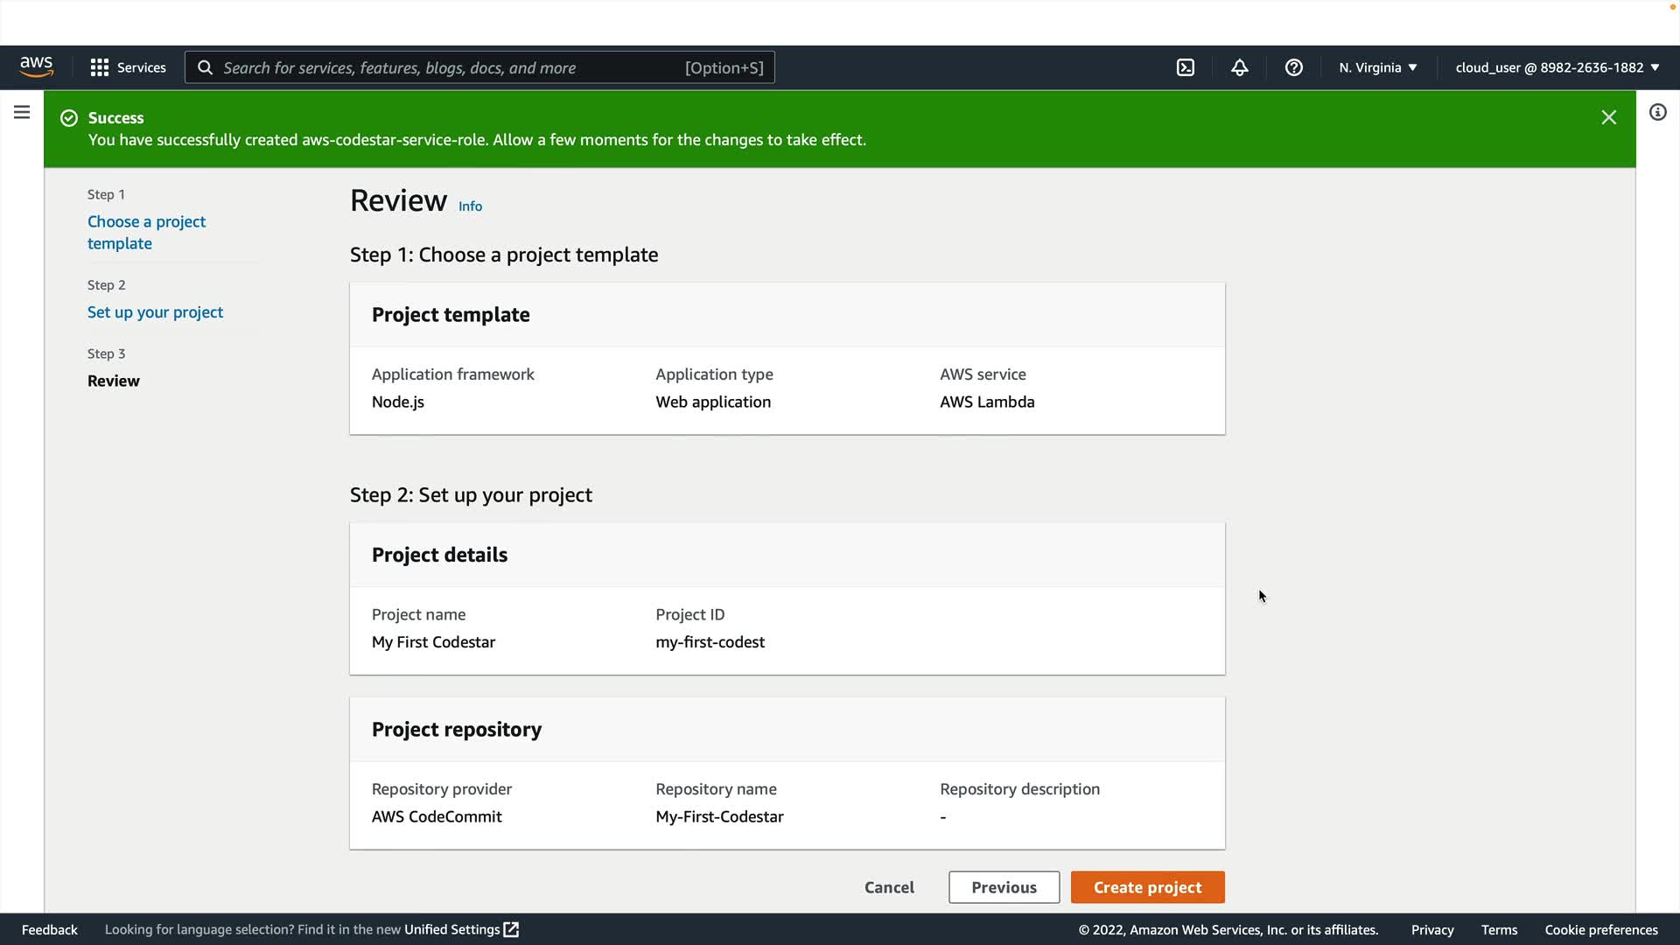Open the notifications bell
1680x945 pixels.
point(1239,67)
